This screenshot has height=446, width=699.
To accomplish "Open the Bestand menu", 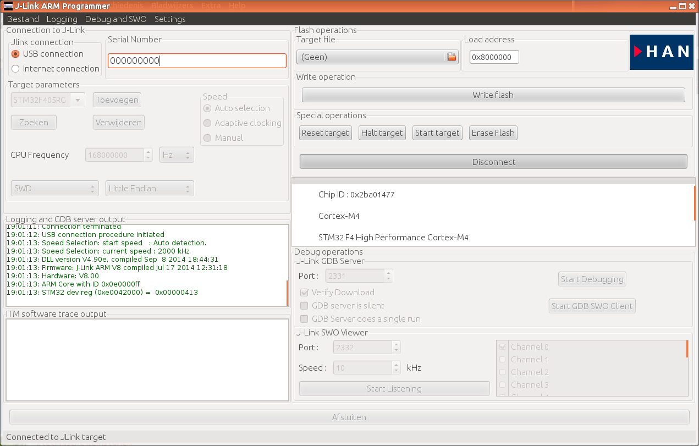I will coord(23,19).
